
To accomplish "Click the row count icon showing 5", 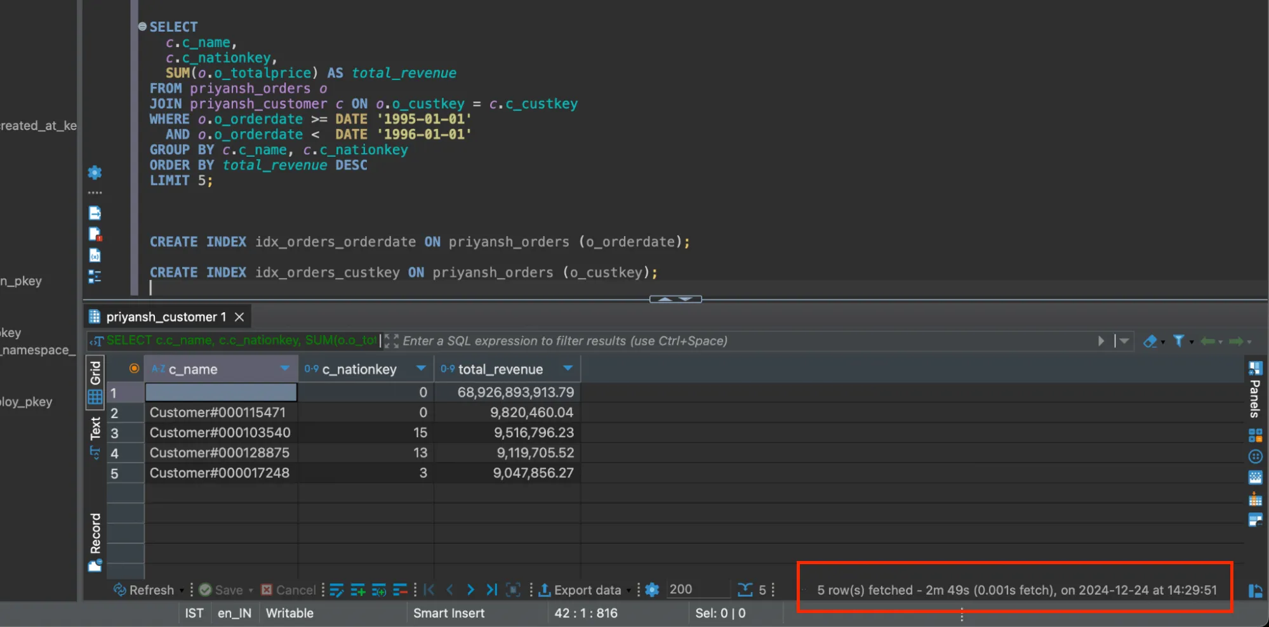I will point(752,590).
